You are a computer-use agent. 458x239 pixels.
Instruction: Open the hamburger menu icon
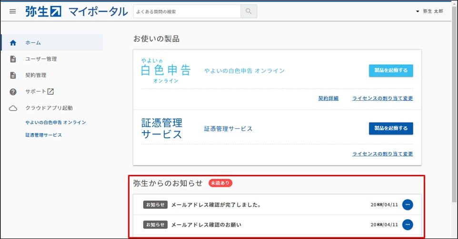coord(12,12)
